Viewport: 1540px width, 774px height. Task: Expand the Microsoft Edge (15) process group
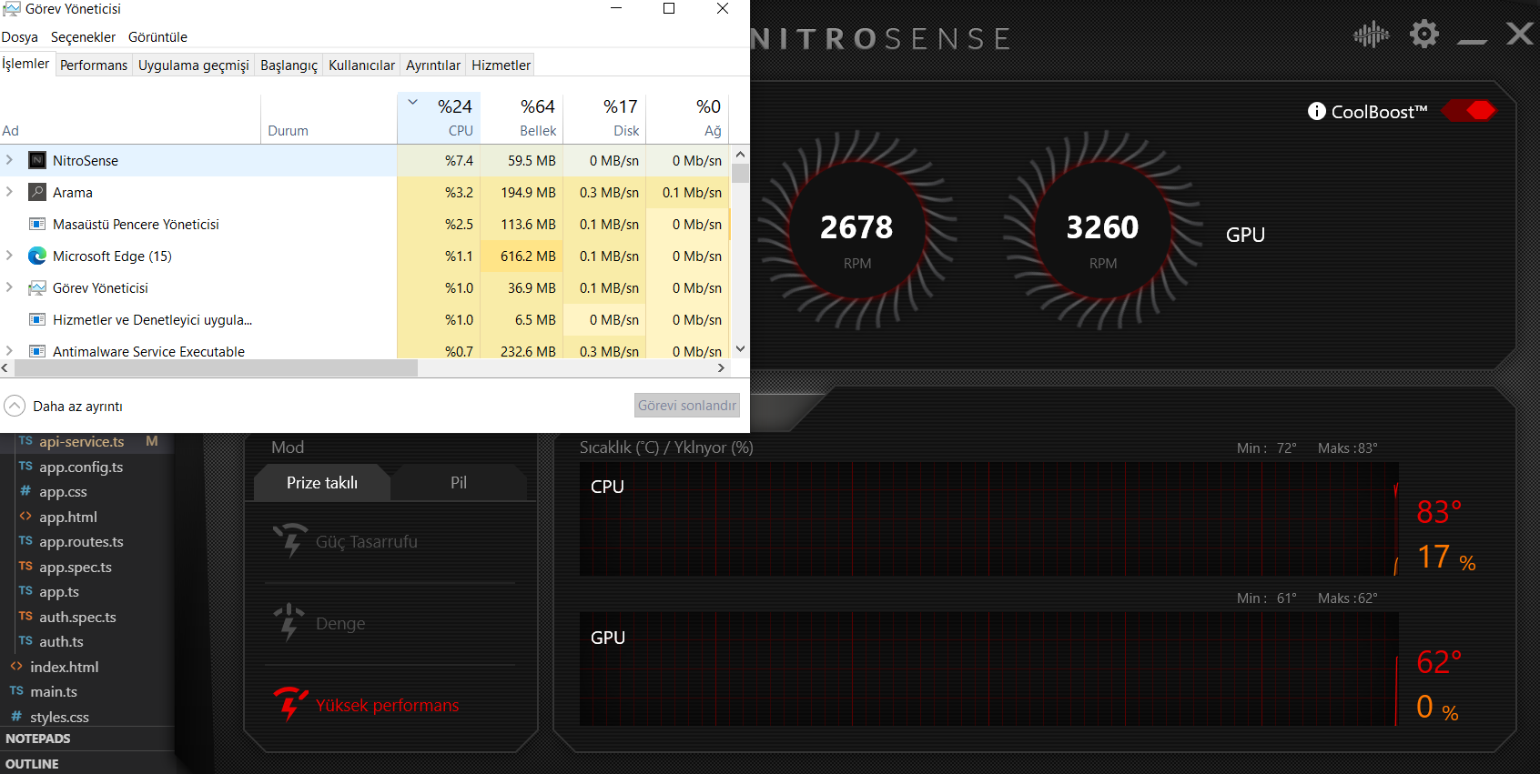[9, 256]
